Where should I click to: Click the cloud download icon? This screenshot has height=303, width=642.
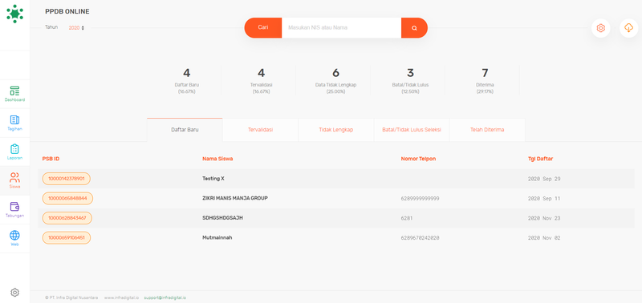pyautogui.click(x=628, y=28)
